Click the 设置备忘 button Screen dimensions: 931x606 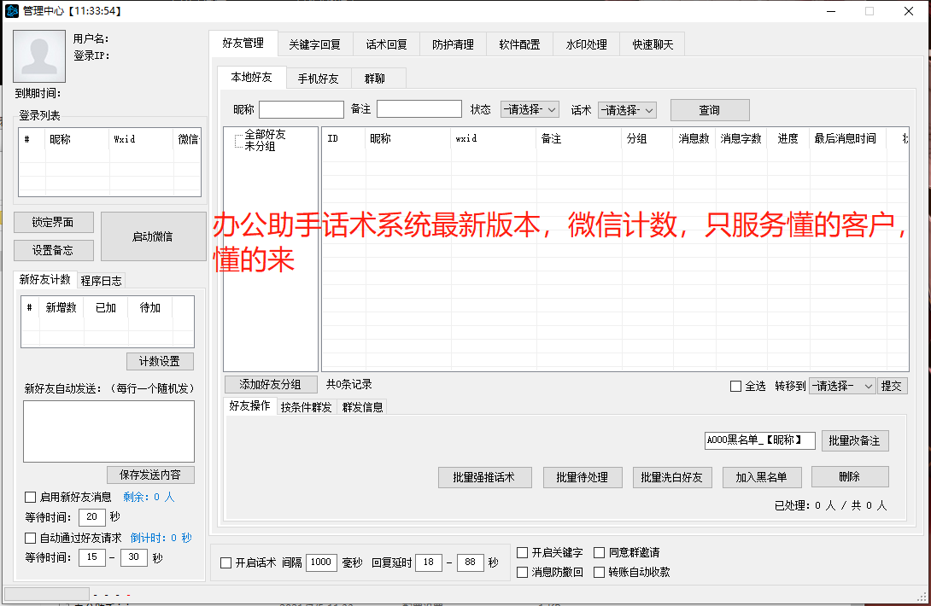(54, 250)
